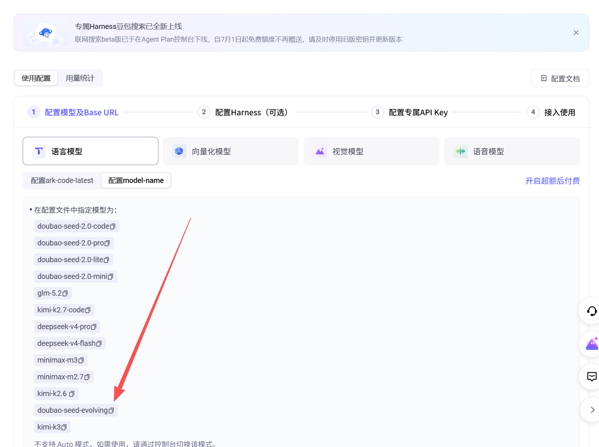This screenshot has width=599, height=447.
Task: Click the doubao-seed-2.0-pro text
Action: (x=71, y=243)
